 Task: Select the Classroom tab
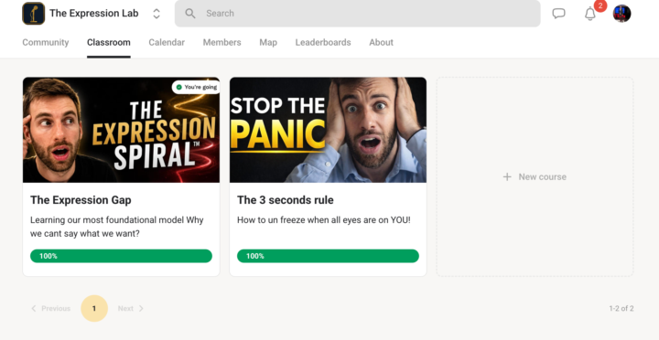click(109, 42)
